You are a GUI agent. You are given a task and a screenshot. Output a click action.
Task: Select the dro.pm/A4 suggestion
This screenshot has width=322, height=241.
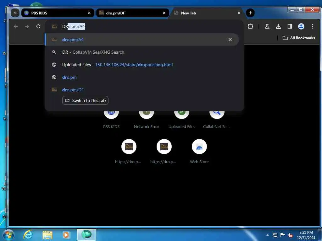point(142,40)
